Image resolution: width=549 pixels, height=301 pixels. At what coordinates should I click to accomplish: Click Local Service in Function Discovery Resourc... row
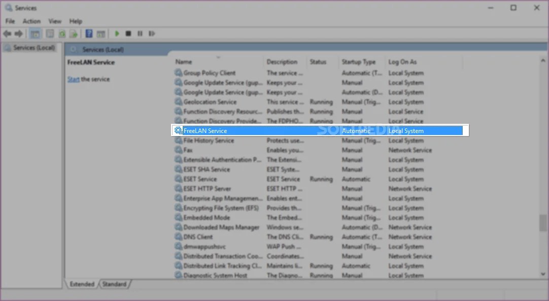tap(406, 112)
